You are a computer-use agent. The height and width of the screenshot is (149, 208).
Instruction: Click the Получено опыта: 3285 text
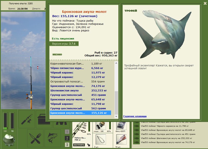coord(21,4)
